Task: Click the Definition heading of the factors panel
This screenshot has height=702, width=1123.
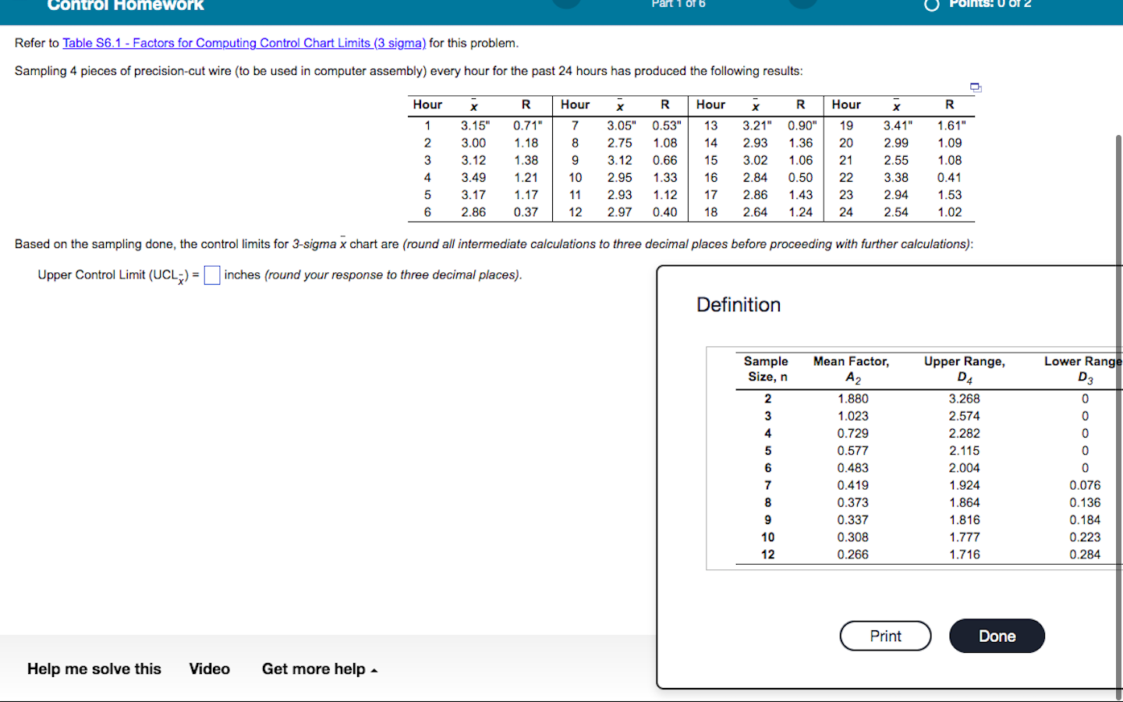Action: (738, 304)
